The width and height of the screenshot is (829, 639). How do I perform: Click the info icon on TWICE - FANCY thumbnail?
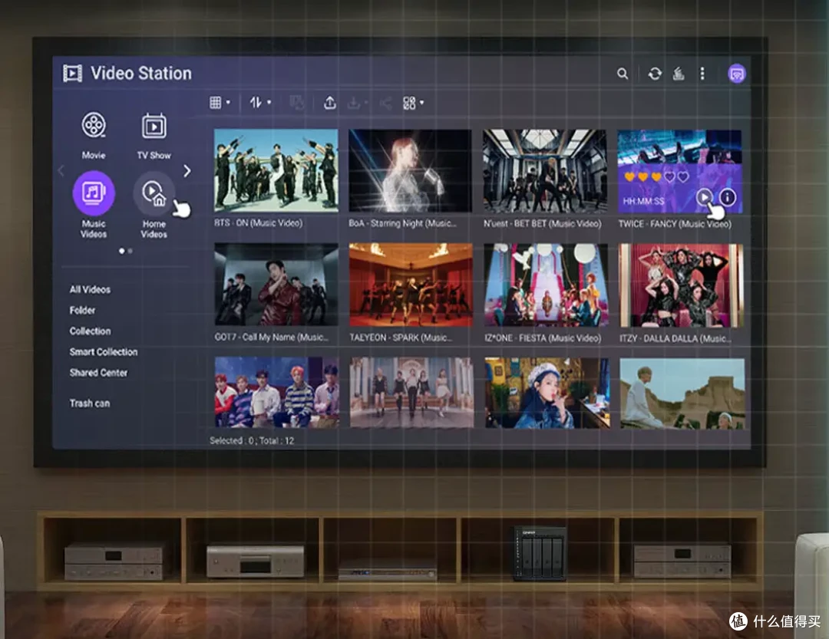(728, 197)
